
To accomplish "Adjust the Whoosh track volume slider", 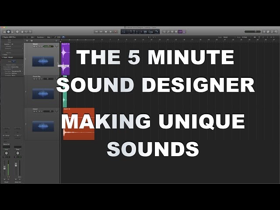I will coord(48,46).
